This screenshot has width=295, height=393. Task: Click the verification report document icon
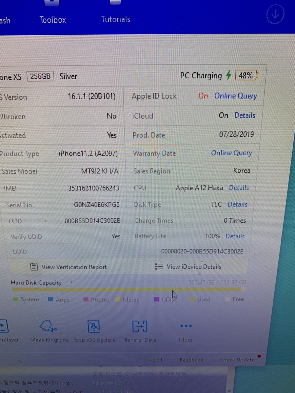(34, 267)
